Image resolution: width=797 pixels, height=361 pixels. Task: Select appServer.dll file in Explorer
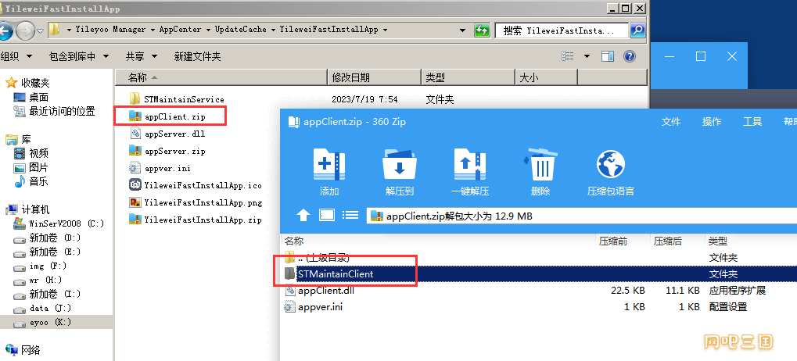(x=167, y=134)
